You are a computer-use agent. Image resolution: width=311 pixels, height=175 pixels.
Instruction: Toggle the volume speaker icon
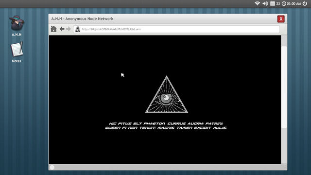[265, 3]
